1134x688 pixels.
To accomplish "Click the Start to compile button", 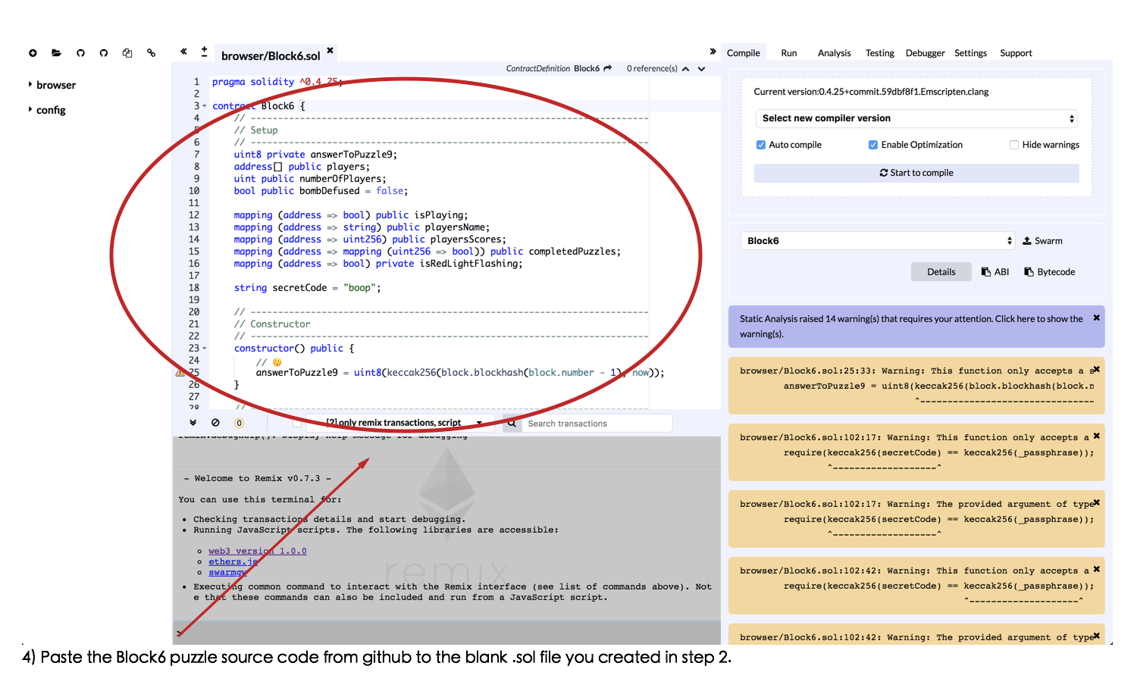I will [916, 173].
